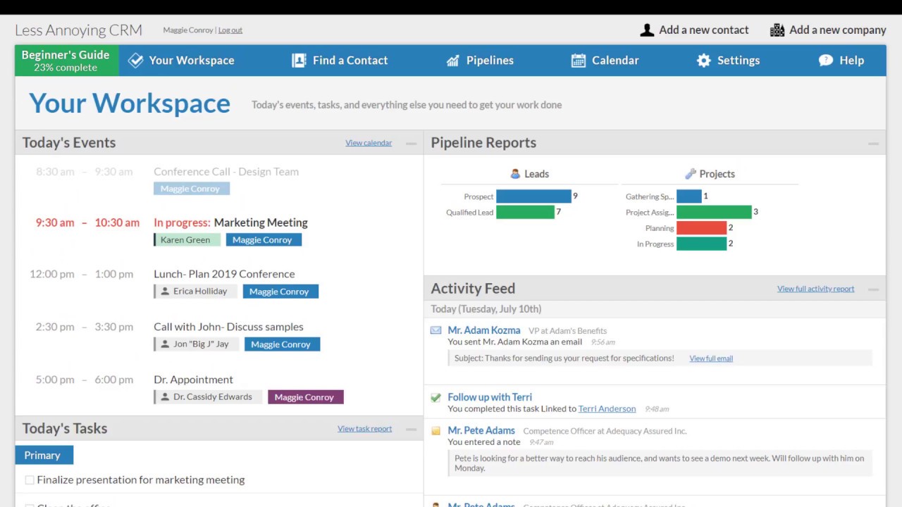
Task: Click the Beginner's Guide 23% complete progress badge
Action: coord(66,61)
